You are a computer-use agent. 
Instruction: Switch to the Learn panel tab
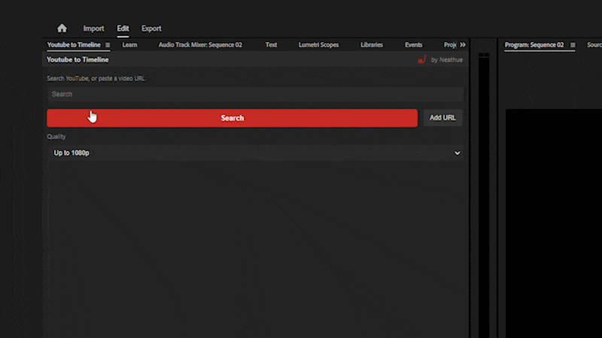click(x=129, y=45)
